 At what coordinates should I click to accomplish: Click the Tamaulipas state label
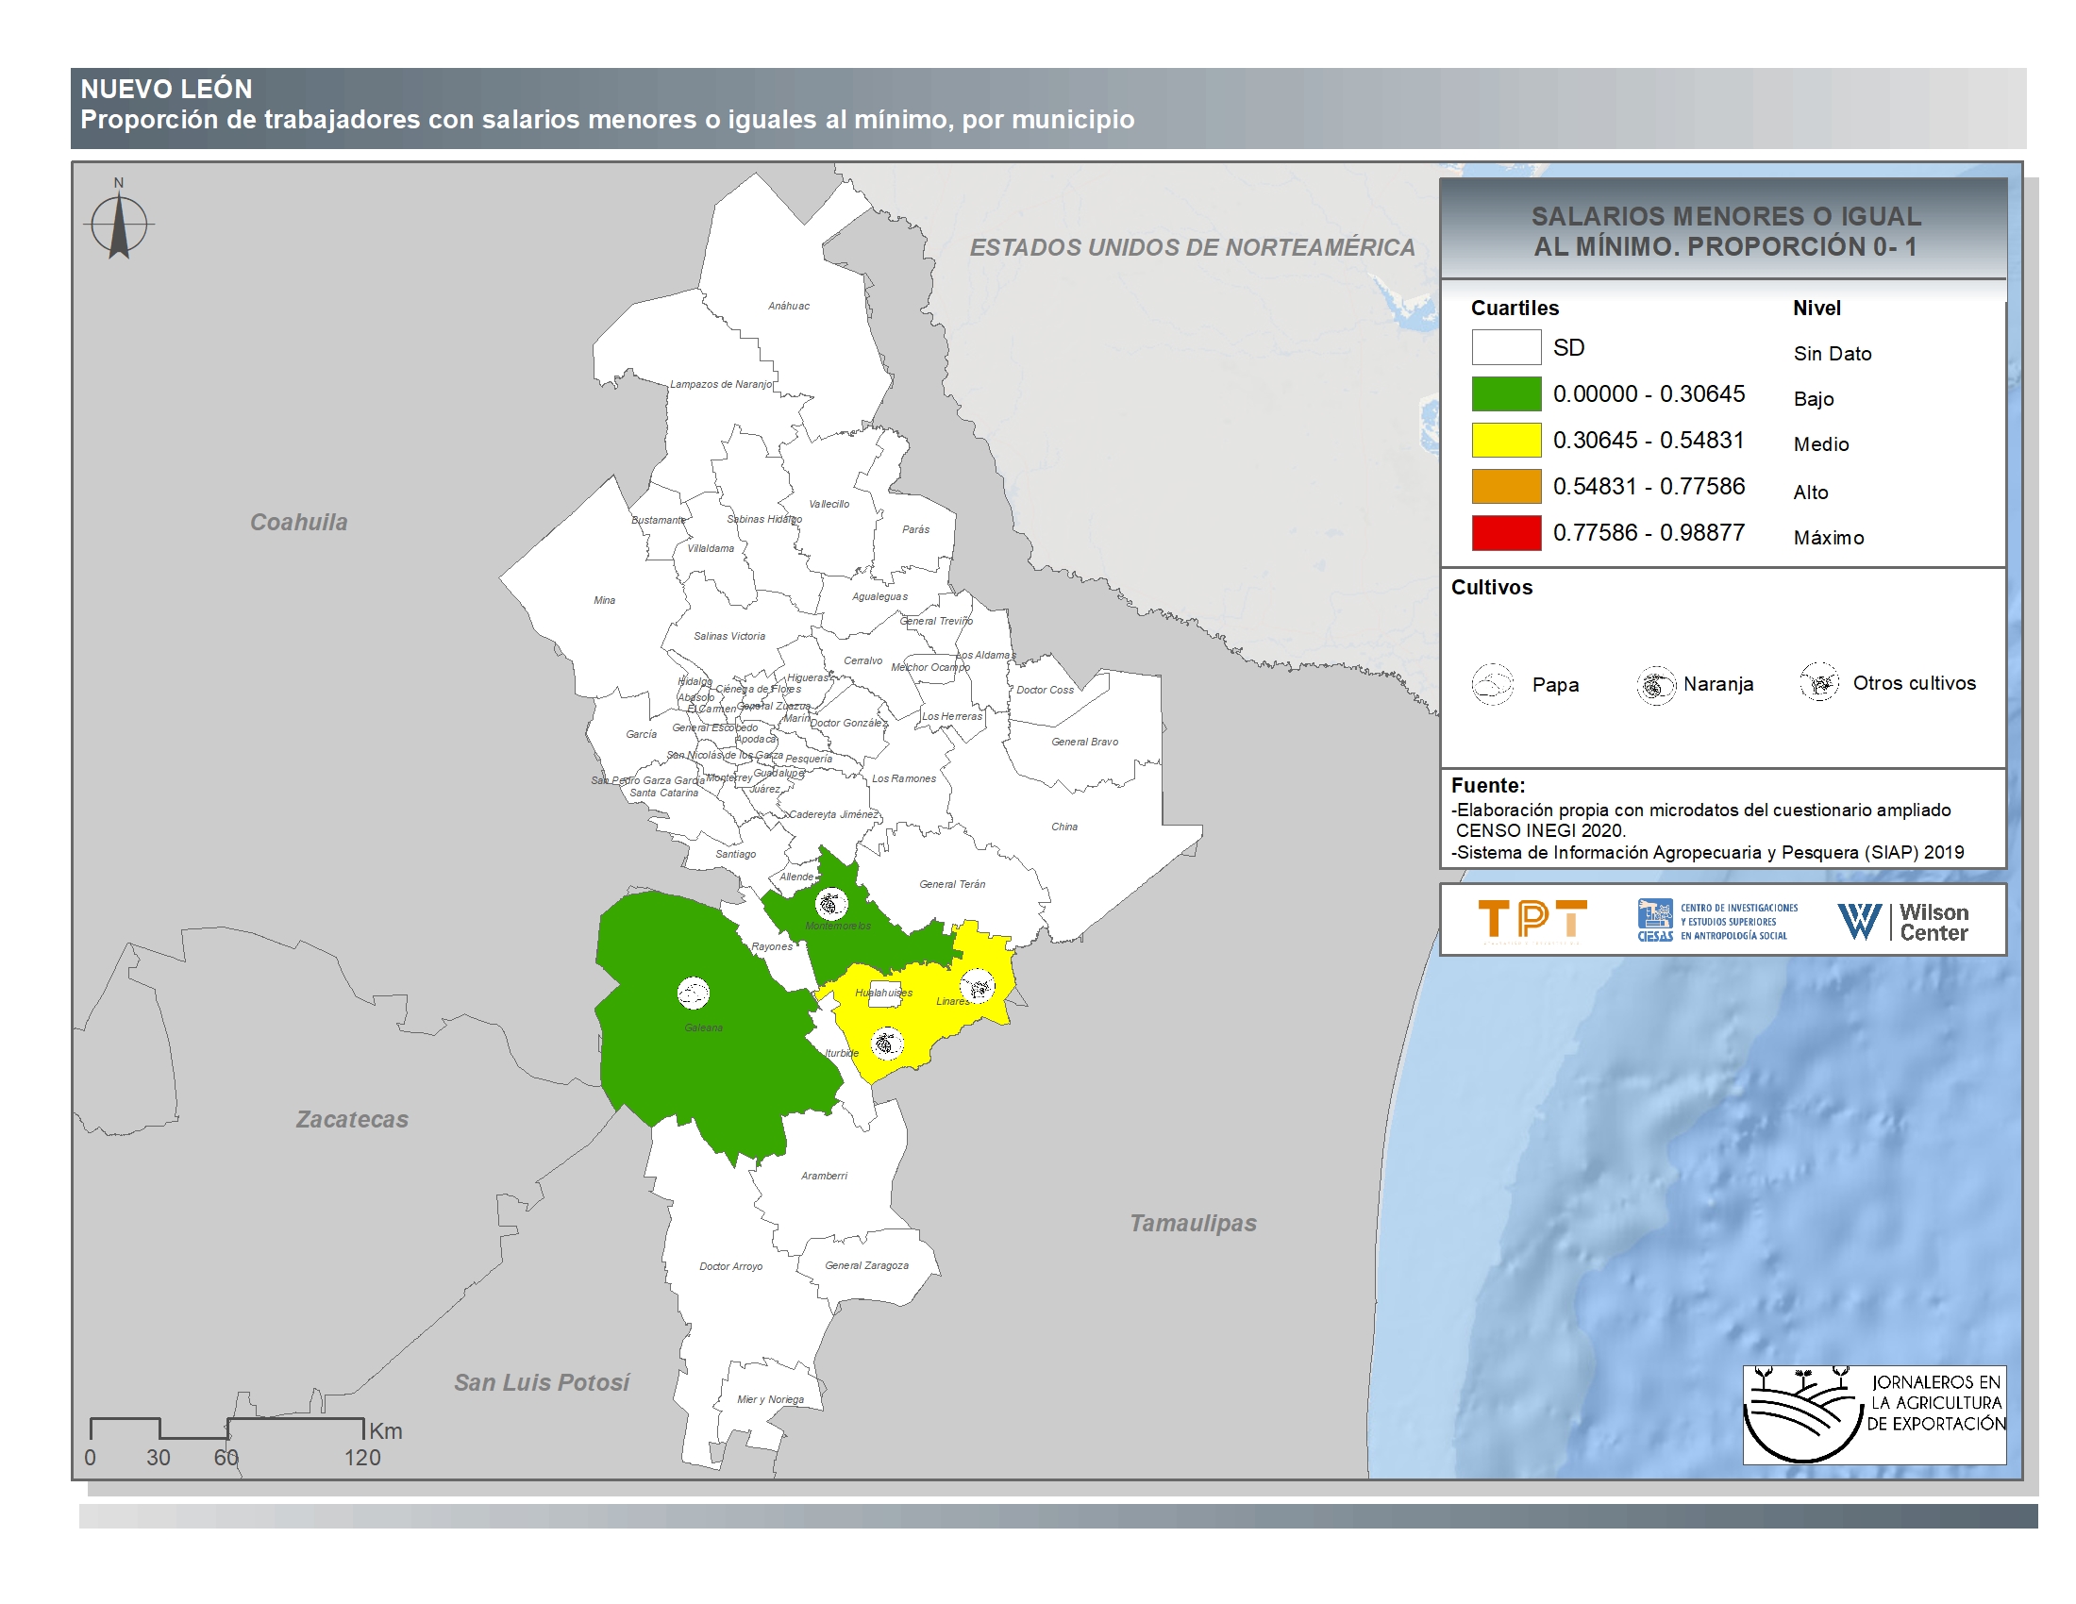[x=1192, y=1223]
